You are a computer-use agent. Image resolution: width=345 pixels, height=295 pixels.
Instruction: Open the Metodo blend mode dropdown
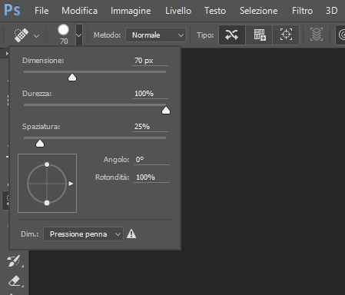click(x=156, y=35)
